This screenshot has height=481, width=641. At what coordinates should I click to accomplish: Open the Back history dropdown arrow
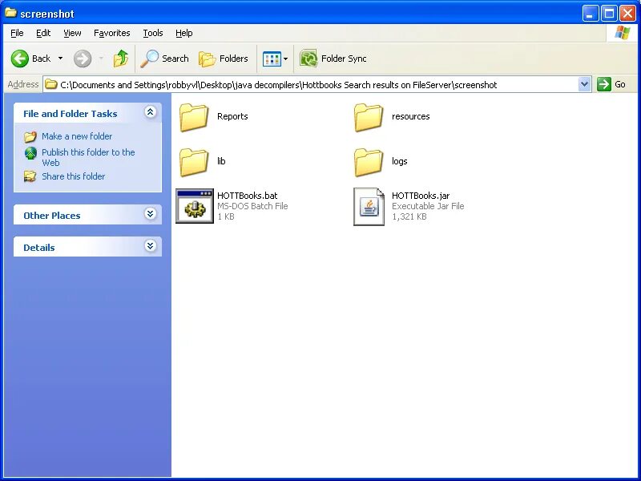61,59
